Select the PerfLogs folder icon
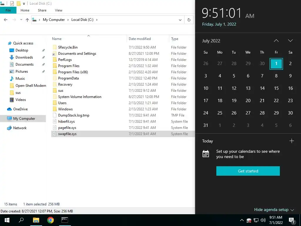 coord(55,59)
